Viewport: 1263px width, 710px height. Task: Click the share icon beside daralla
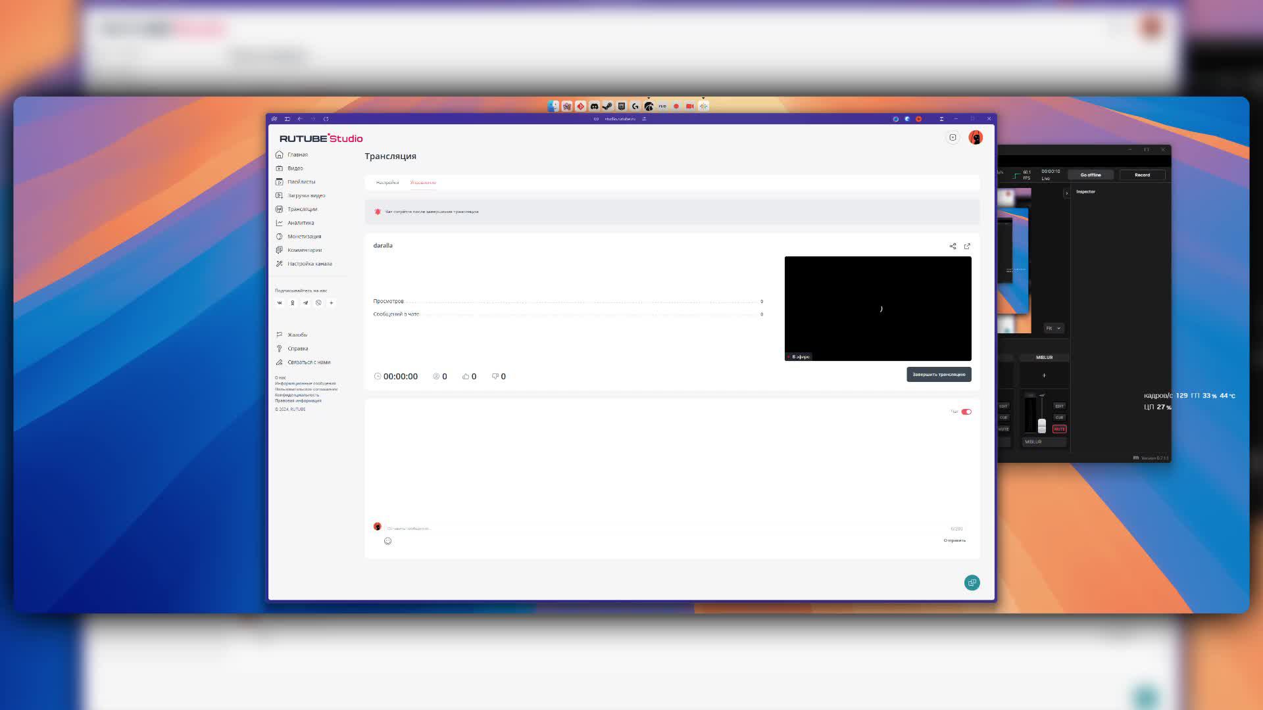pos(953,246)
